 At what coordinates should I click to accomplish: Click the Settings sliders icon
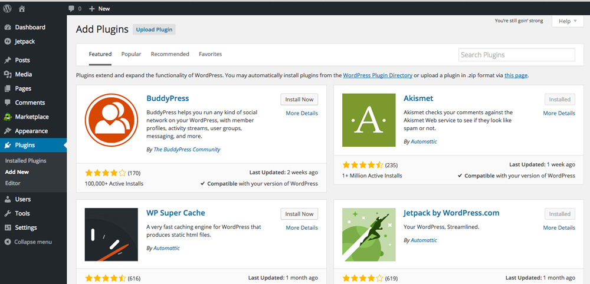(x=8, y=227)
